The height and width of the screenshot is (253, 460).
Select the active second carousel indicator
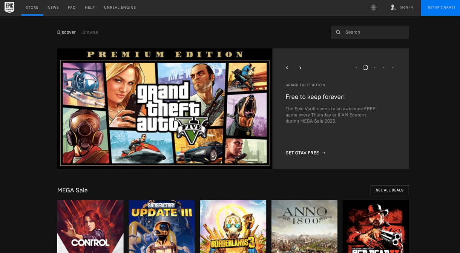tap(365, 68)
